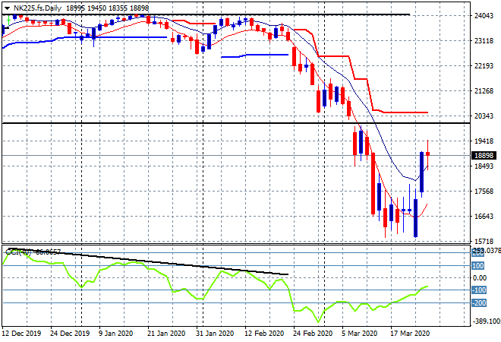Click the CCI level label -200
The image size is (501, 342).
[479, 302]
